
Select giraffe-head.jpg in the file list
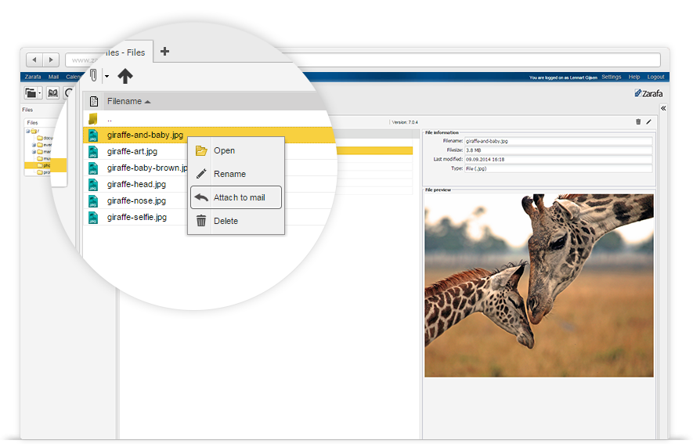pos(136,184)
